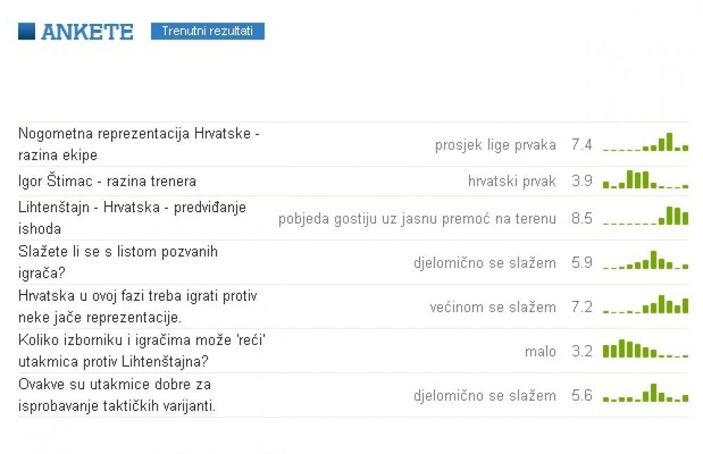The width and height of the screenshot is (703, 454).
Task: Select the Slažete li se s listom question
Action: pyautogui.click(x=118, y=262)
